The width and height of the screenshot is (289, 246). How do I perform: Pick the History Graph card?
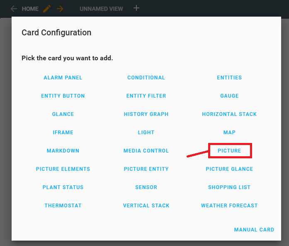(146, 114)
